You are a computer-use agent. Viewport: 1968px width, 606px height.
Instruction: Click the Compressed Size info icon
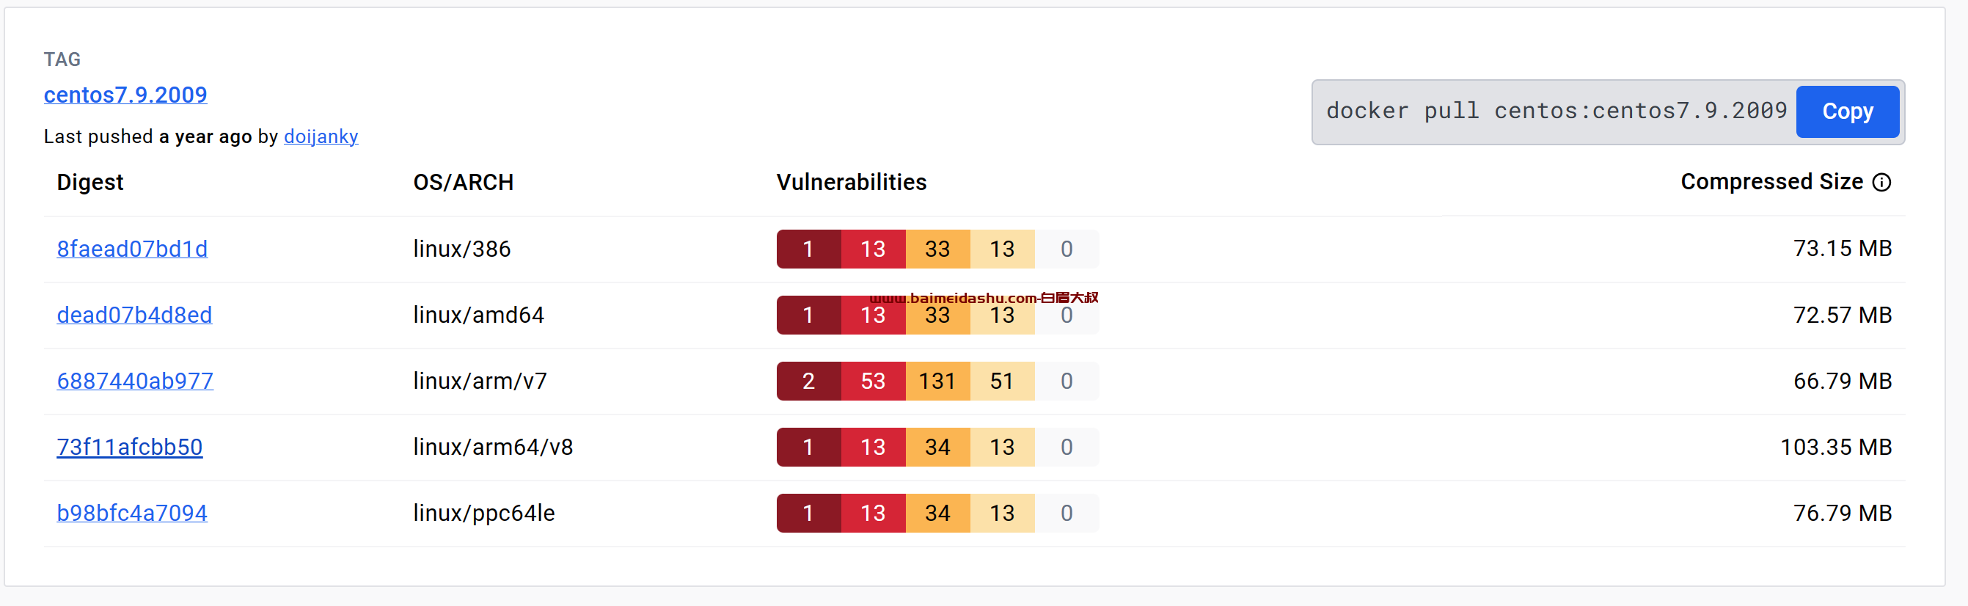coord(1881,182)
